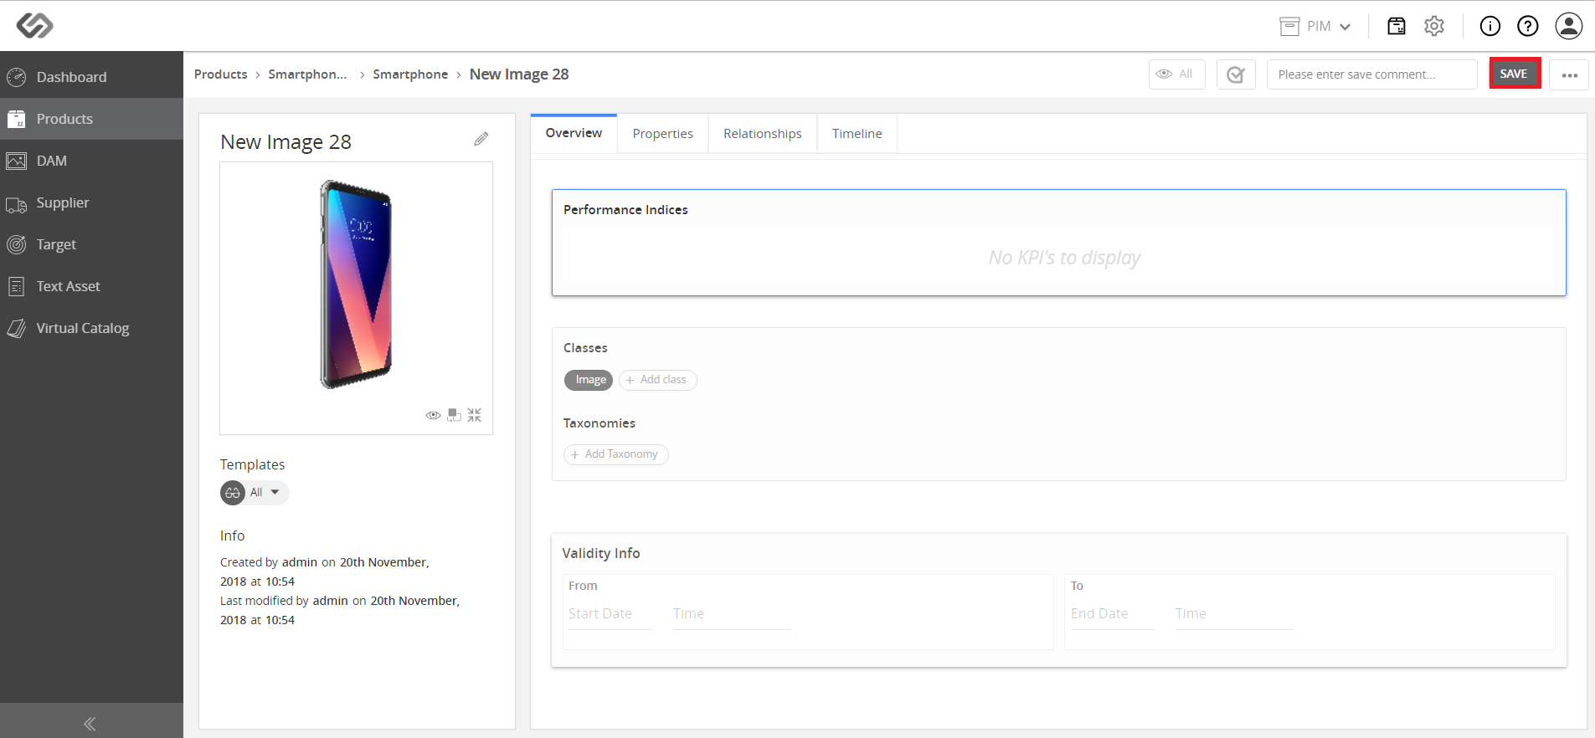
Task: Click the Add Taxonomy button
Action: [615, 454]
